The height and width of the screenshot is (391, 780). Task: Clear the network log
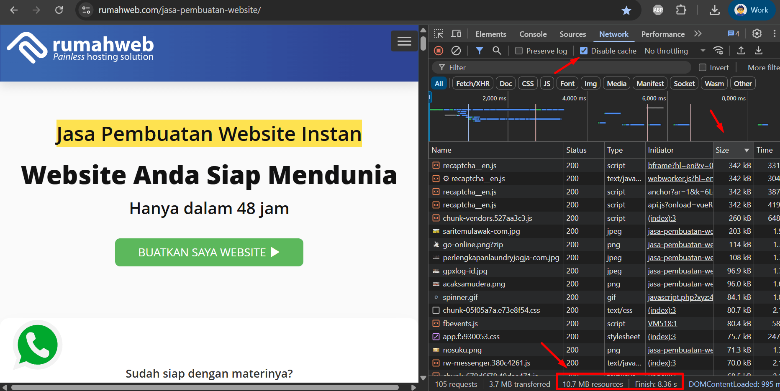pos(456,51)
